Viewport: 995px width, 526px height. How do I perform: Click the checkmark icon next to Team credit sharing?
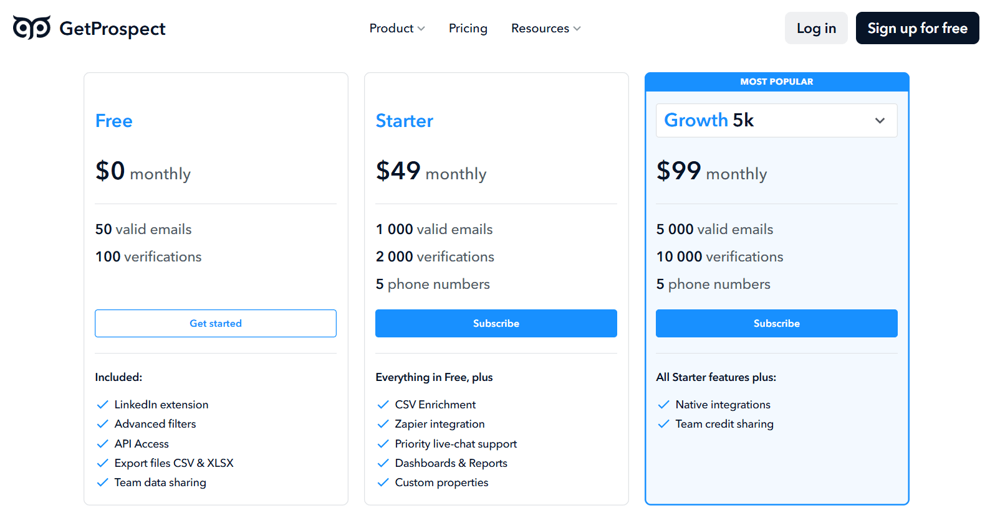click(x=664, y=424)
